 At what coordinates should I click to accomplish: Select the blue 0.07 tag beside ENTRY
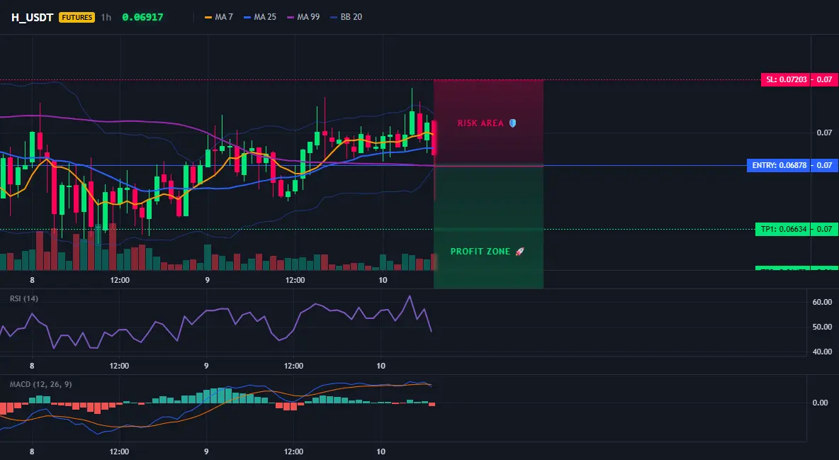tap(824, 165)
